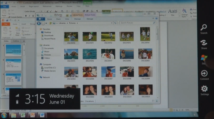
Task: Select Downloads under Favorites
Action: click(47, 36)
